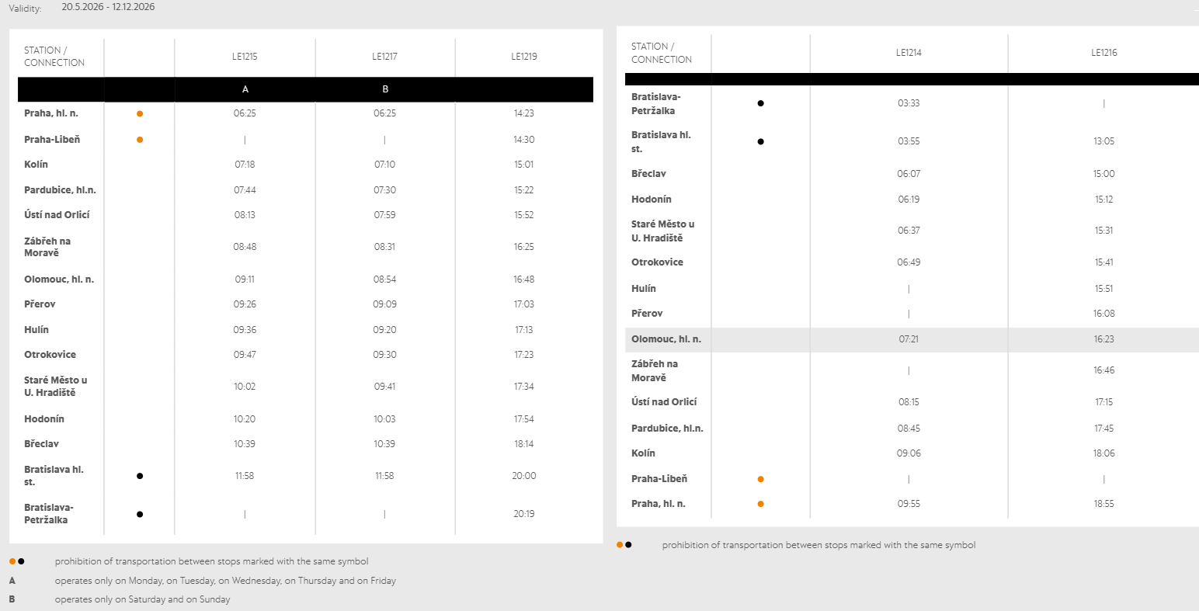The image size is (1199, 611).
Task: Click the 'Kolín' station name in left table
Action: (x=36, y=165)
